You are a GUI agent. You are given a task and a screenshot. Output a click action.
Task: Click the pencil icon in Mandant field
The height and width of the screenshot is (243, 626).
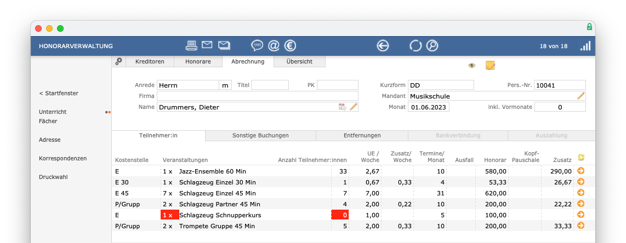coord(581,96)
